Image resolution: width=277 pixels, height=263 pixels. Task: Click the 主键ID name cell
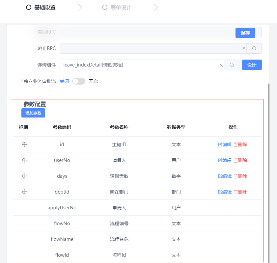point(119,145)
